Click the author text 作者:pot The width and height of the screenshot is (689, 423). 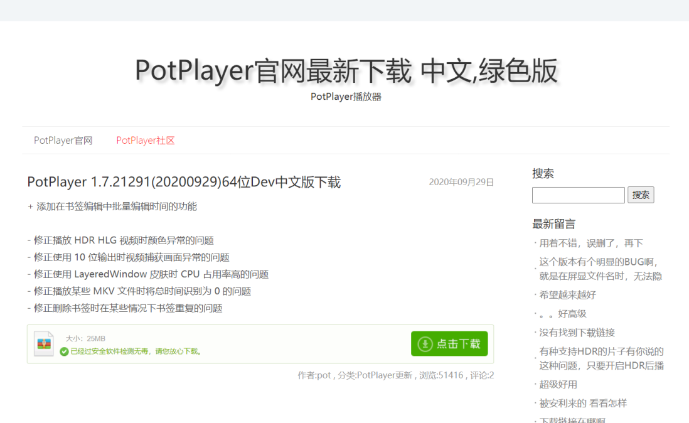[x=314, y=375]
